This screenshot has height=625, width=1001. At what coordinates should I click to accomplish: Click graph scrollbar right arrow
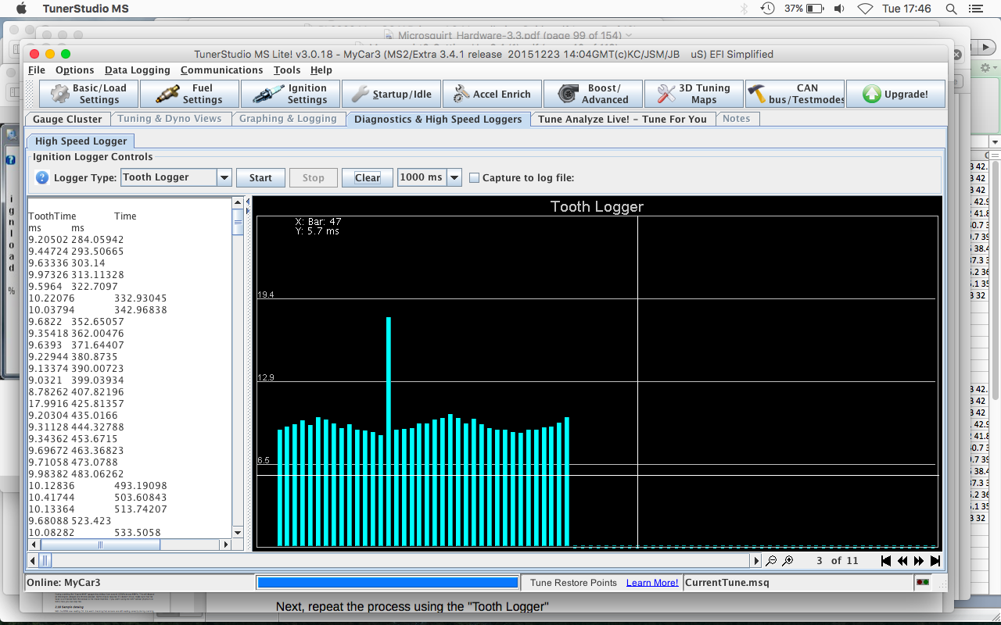tap(756, 561)
